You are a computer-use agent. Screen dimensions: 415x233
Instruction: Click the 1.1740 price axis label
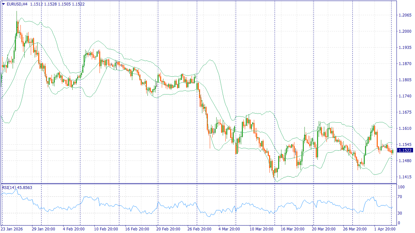(x=405, y=96)
